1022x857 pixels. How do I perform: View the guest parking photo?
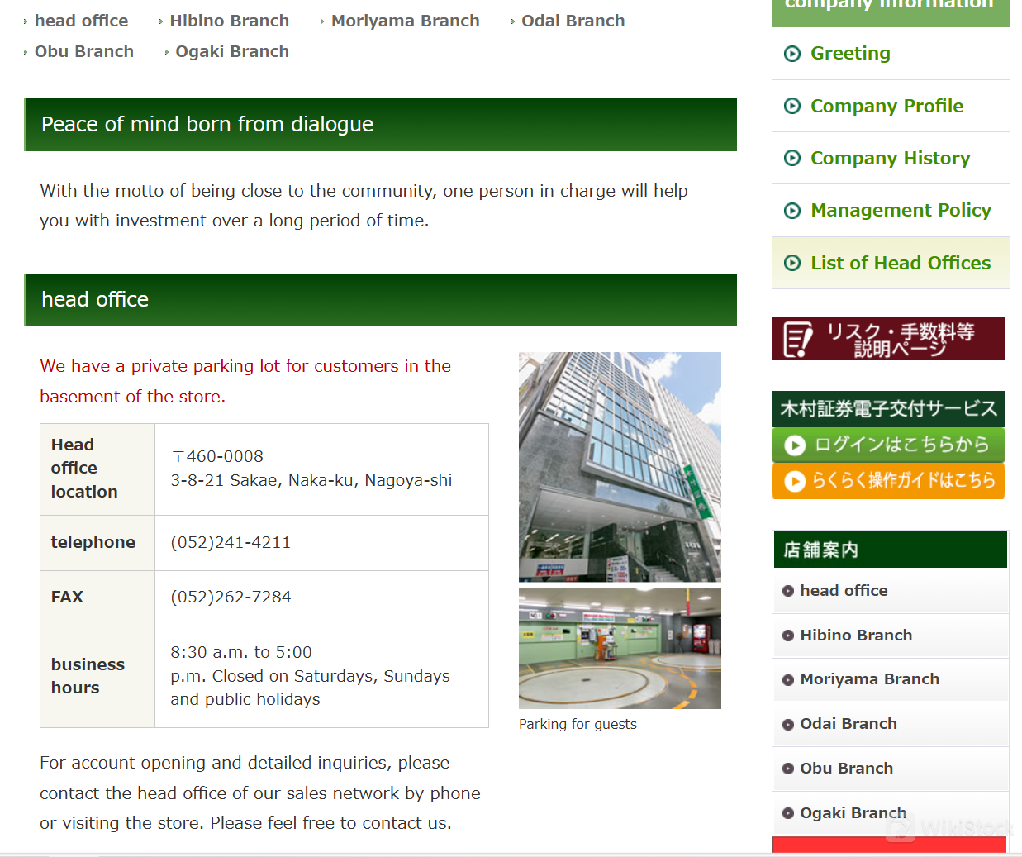click(620, 648)
